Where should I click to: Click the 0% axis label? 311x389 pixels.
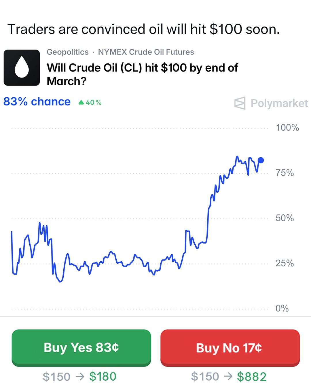282,308
